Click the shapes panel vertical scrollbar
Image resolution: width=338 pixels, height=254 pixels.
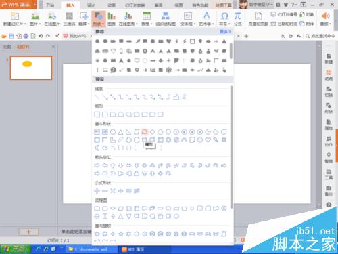(x=231, y=147)
